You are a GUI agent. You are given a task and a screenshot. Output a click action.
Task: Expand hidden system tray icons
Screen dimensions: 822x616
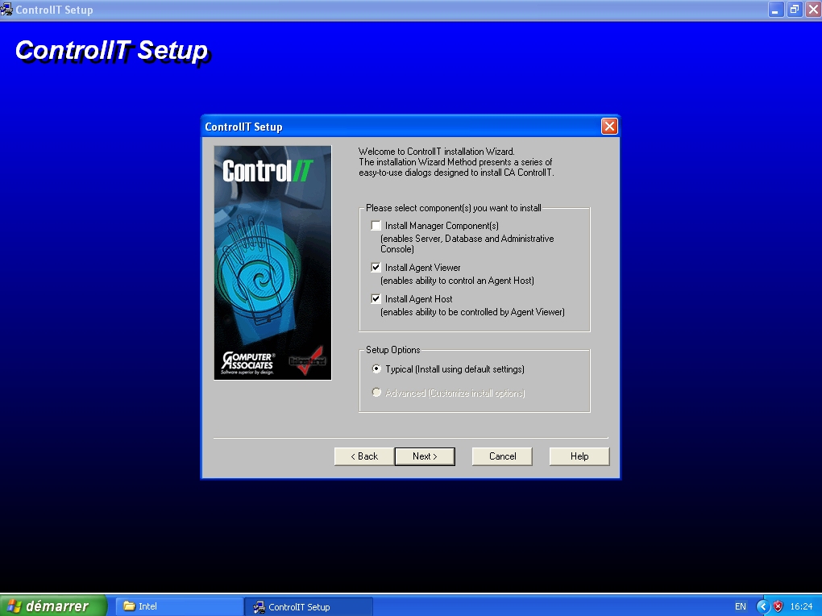[762, 606]
